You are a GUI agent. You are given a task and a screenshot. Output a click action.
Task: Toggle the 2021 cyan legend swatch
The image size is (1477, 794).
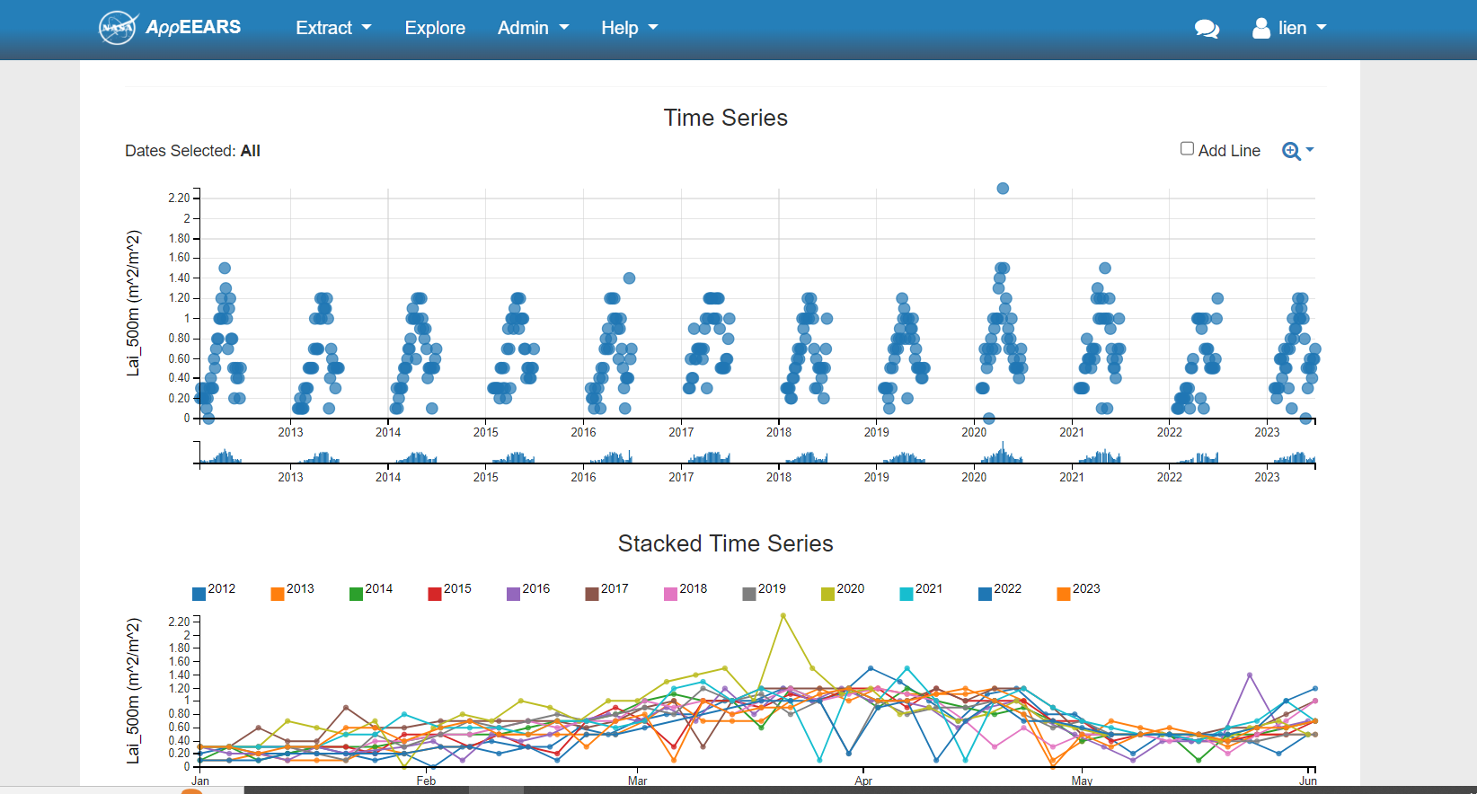[907, 594]
